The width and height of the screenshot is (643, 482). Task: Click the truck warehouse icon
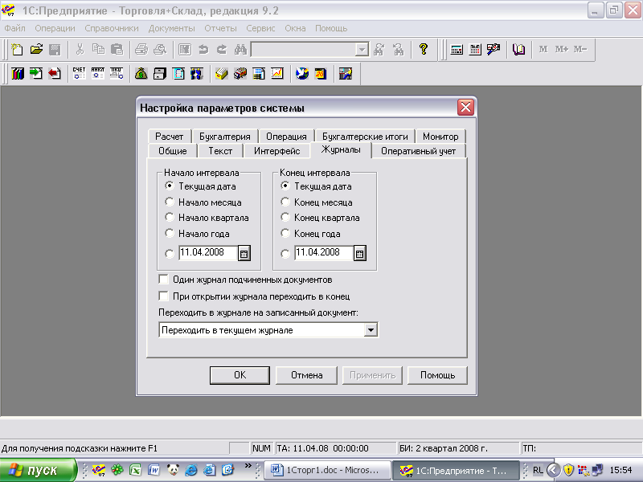pyautogui.click(x=240, y=74)
